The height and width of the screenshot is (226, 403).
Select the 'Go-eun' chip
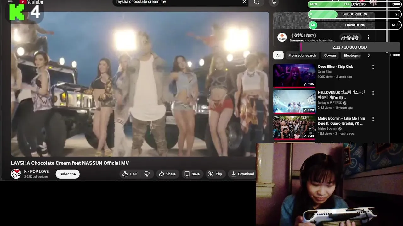[330, 55]
